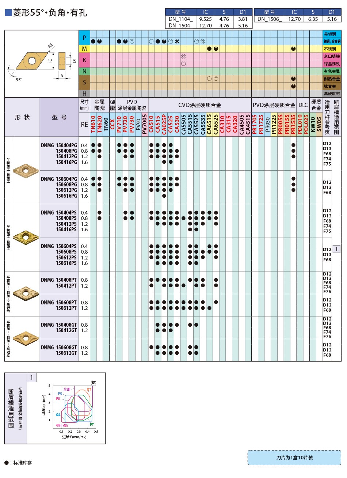The image size is (347, 478).
Task: Click the CA5525 grade column header
Action: (196, 124)
